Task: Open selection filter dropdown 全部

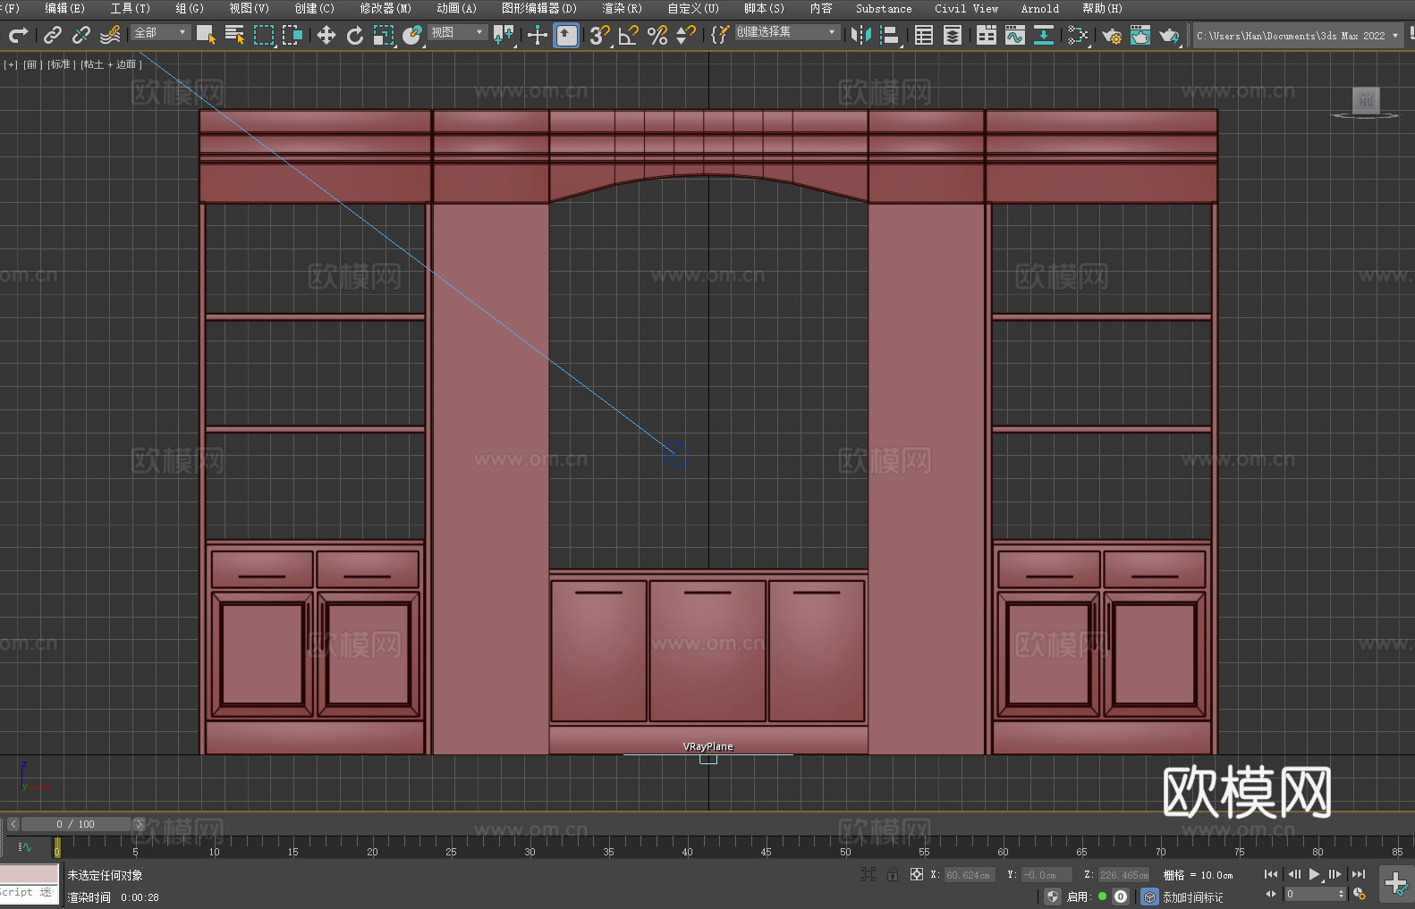Action: point(161,32)
